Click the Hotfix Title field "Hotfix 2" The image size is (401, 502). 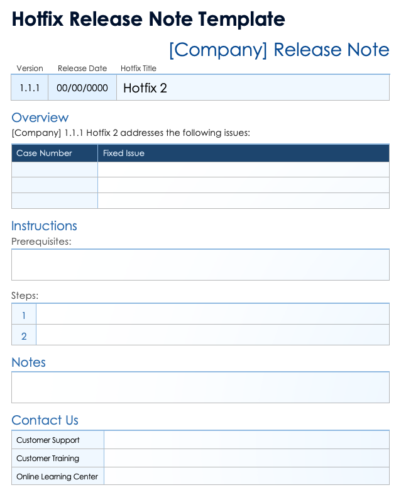(x=253, y=88)
